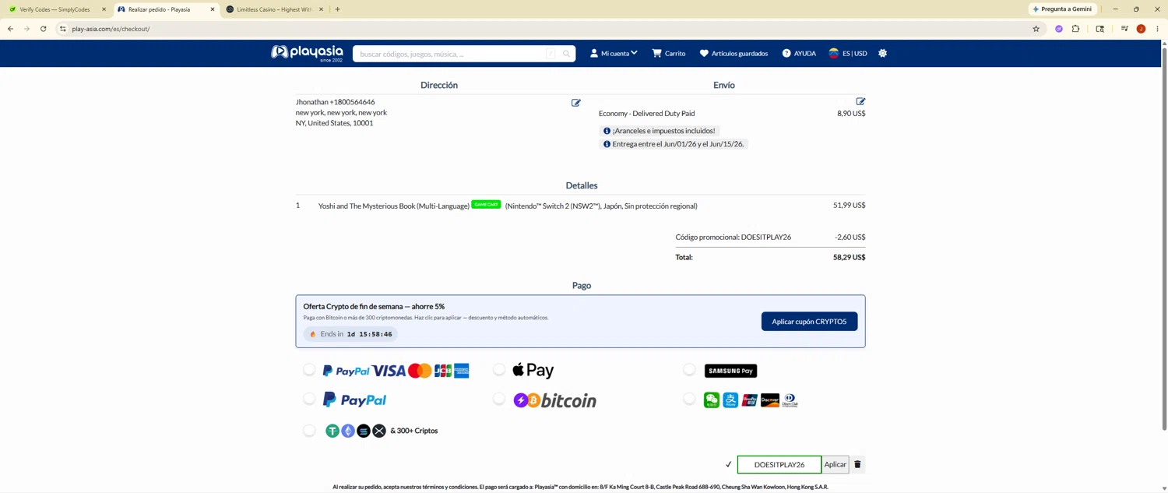
Task: Select Apple Pay payment option
Action: point(499,370)
